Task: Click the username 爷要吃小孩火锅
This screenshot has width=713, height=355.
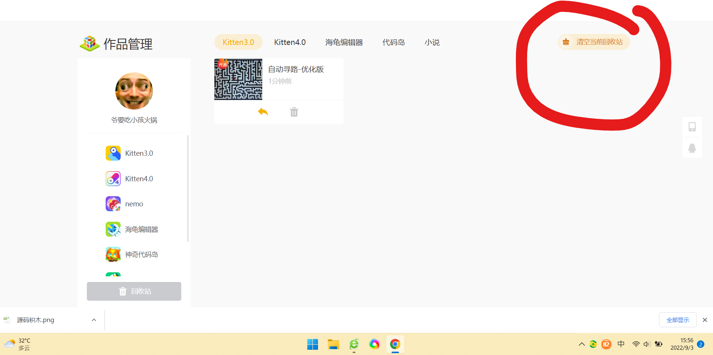Action: [x=134, y=120]
